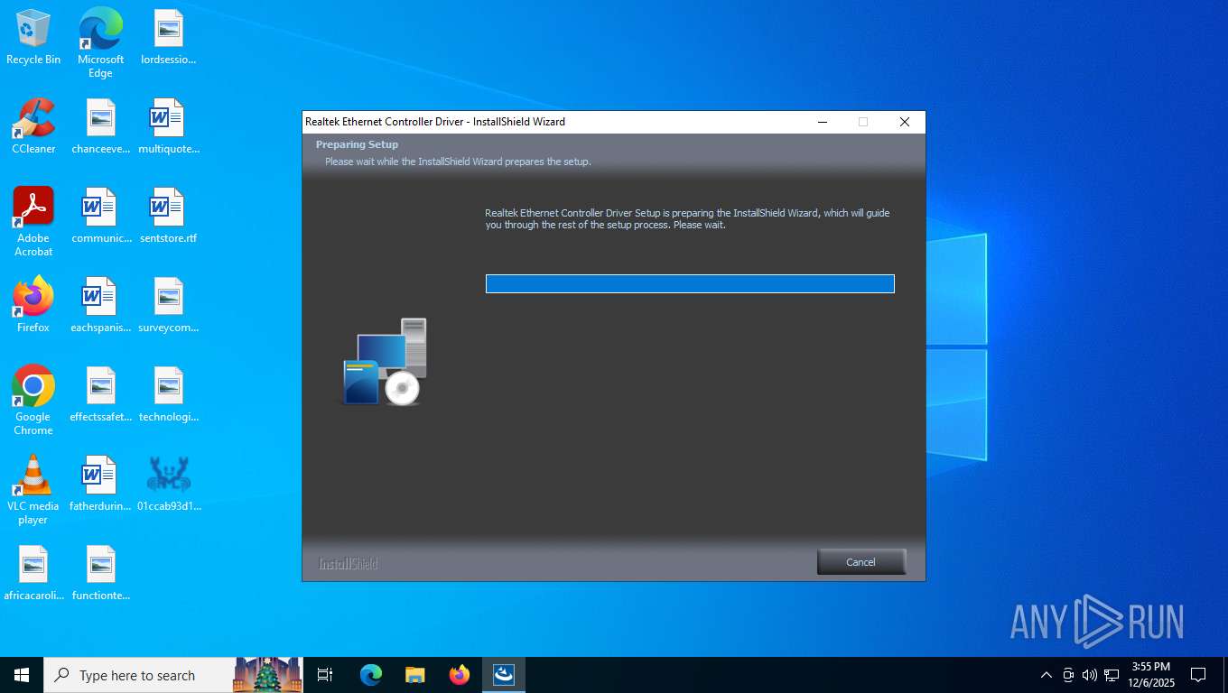Click the Meet Now camera tray icon

tap(1068, 675)
